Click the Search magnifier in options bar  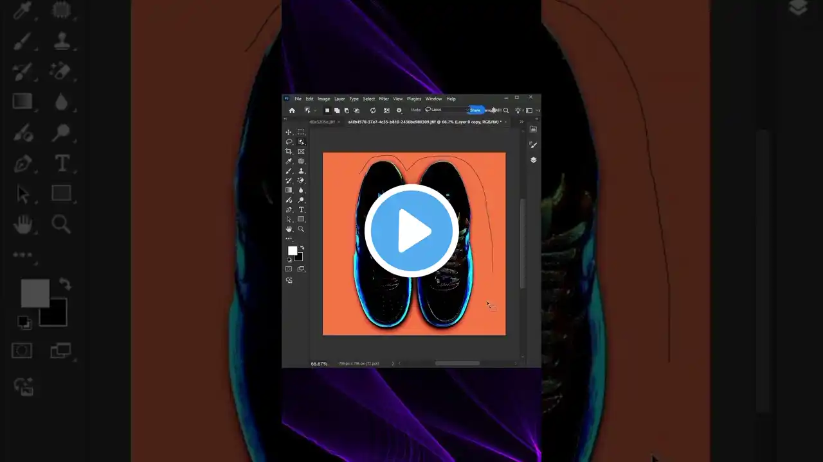point(506,110)
